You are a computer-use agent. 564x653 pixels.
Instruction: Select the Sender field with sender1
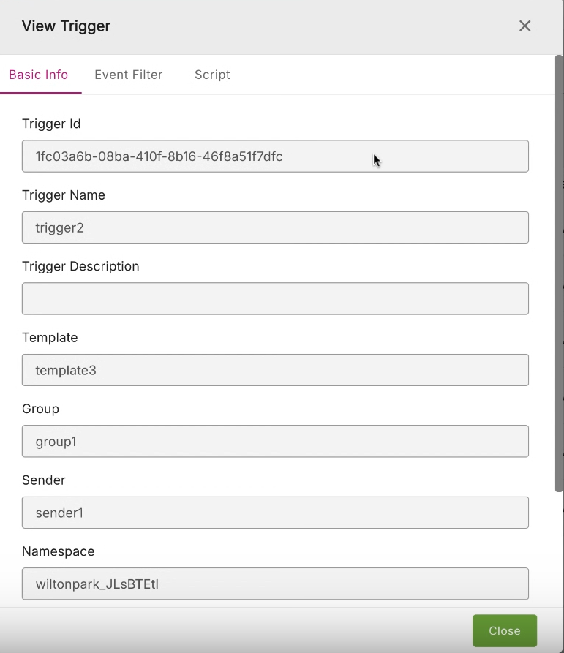click(x=275, y=513)
